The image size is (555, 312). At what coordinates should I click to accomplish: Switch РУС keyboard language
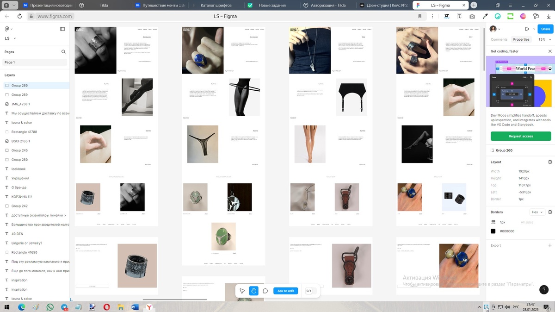[516, 307]
